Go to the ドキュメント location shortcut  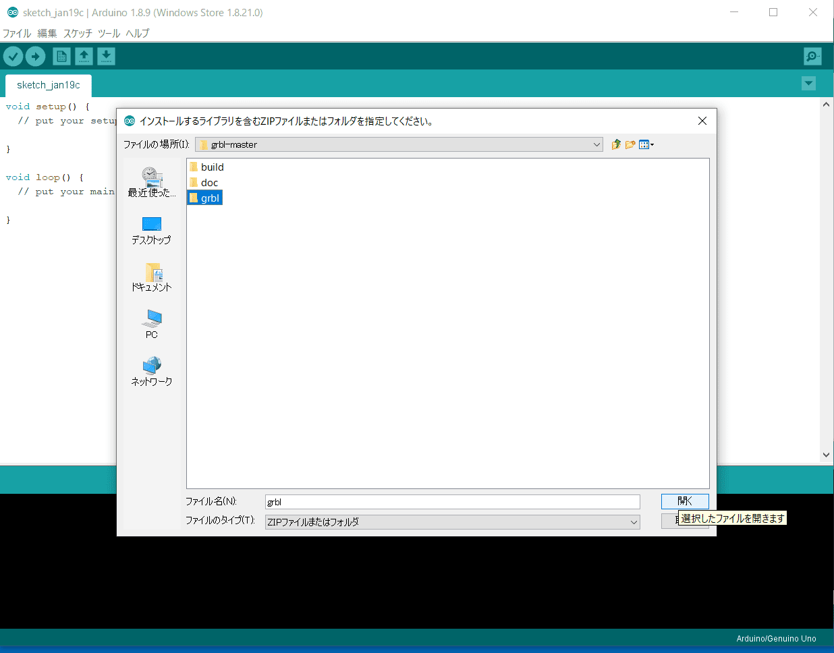tap(151, 277)
